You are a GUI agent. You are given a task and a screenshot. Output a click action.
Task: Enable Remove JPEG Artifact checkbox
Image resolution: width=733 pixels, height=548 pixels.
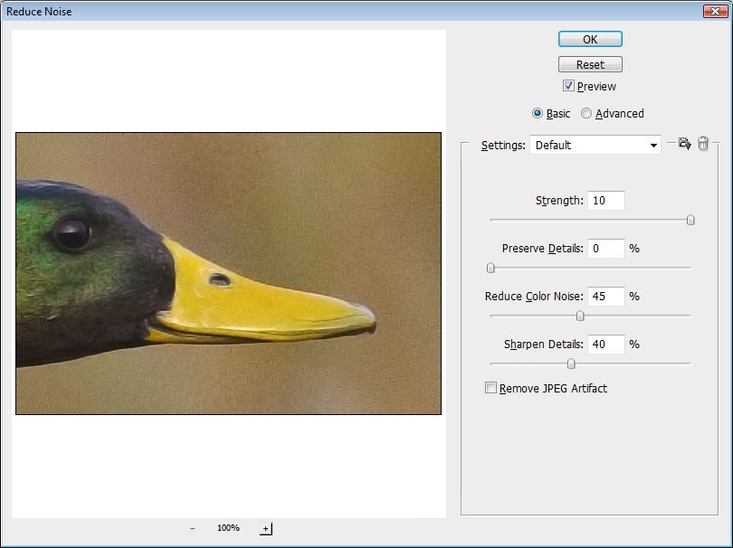pyautogui.click(x=491, y=388)
